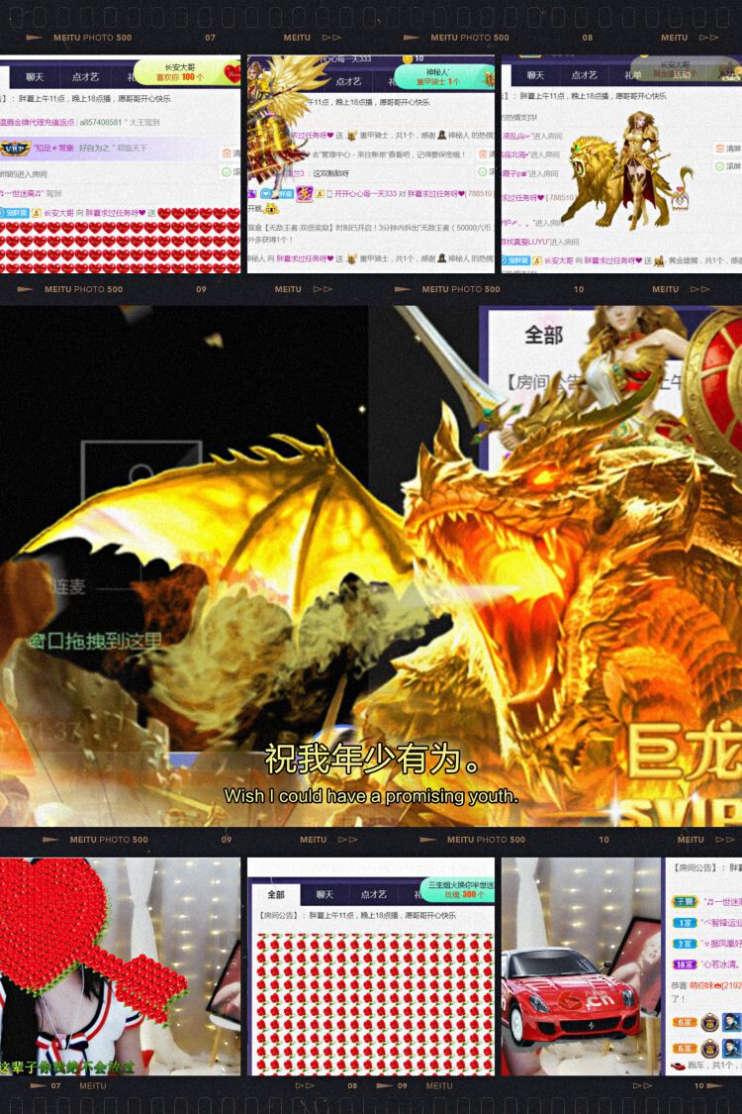Image resolution: width=742 pixels, height=1114 pixels.
Task: Open 聊天 tab in golden lion panel
Action: coord(535,75)
